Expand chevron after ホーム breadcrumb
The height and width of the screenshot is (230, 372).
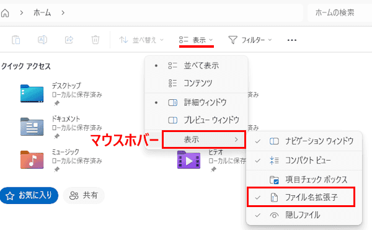[x=63, y=13]
